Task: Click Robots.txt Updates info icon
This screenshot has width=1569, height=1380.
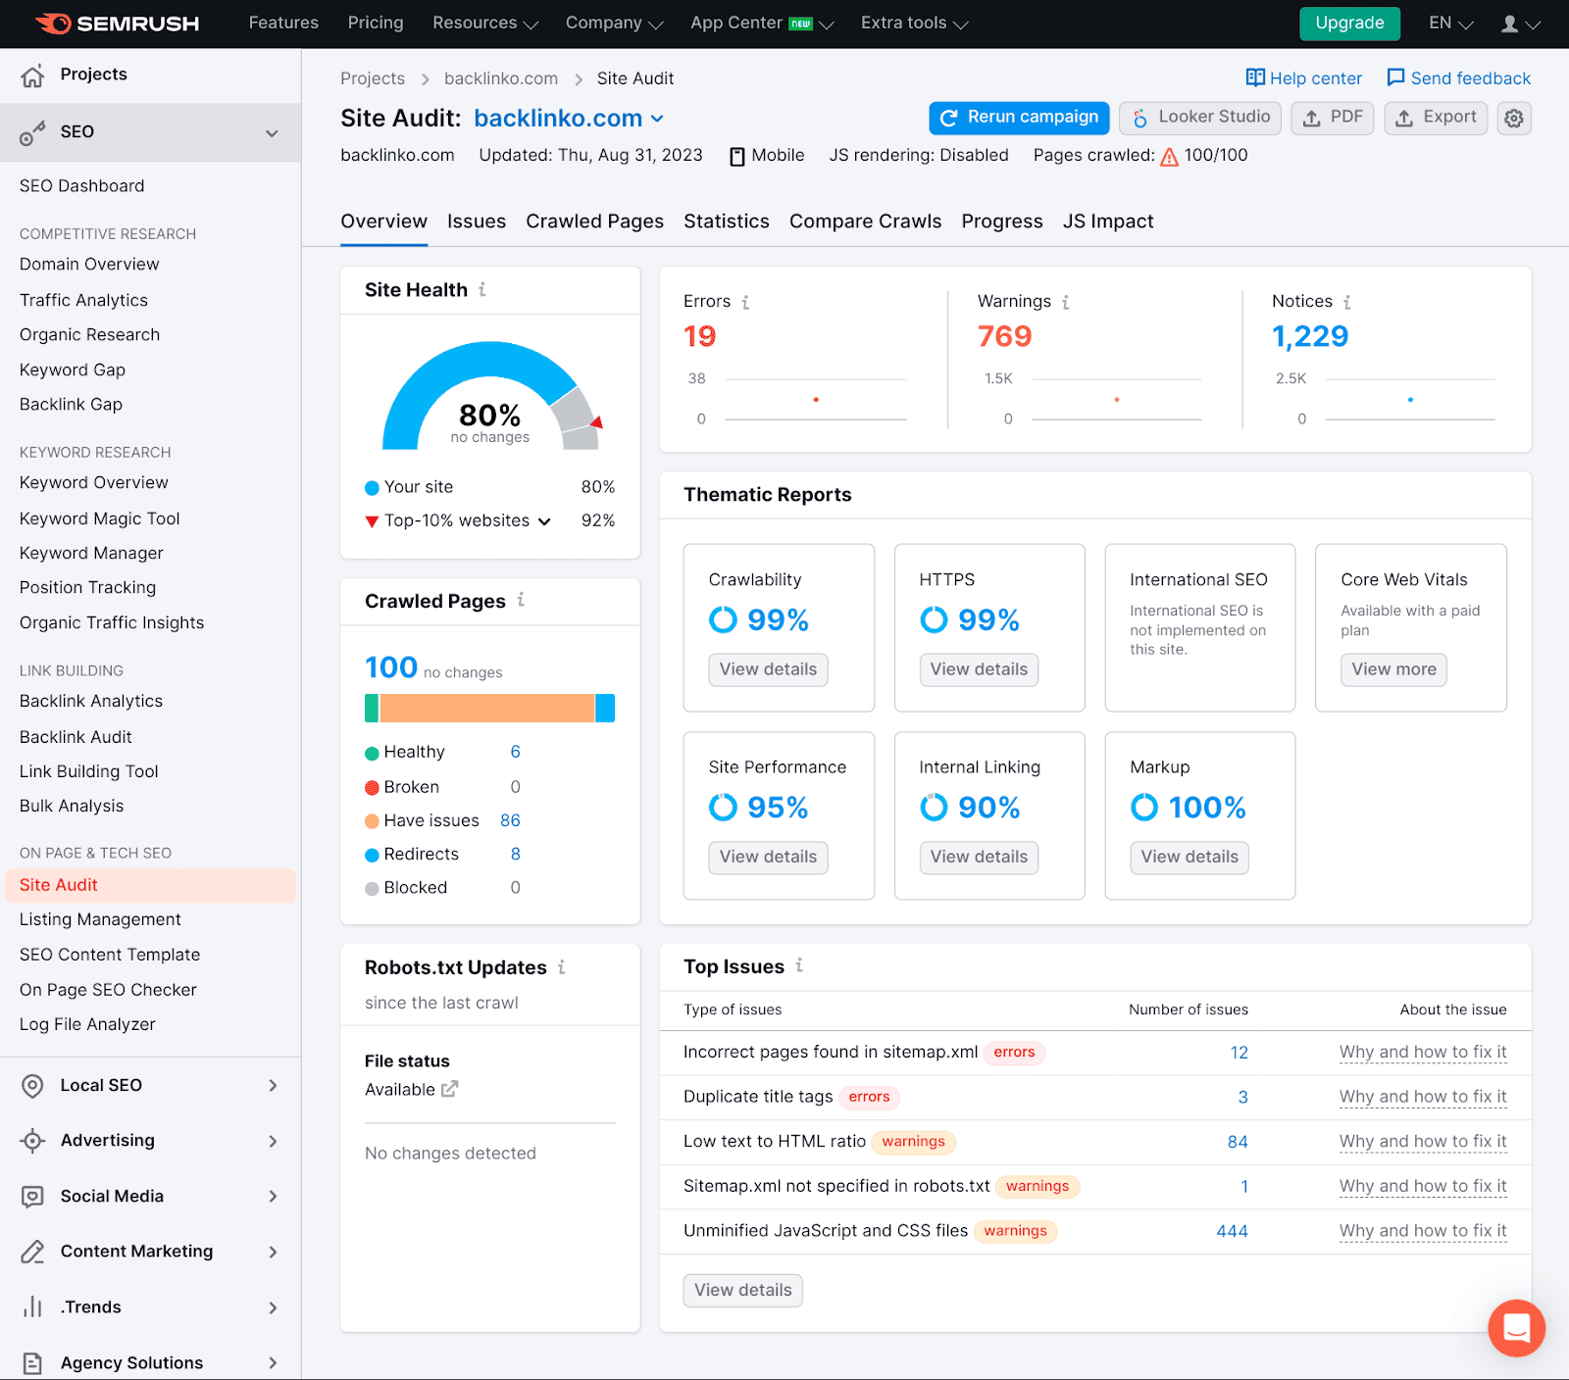Action: point(562,967)
